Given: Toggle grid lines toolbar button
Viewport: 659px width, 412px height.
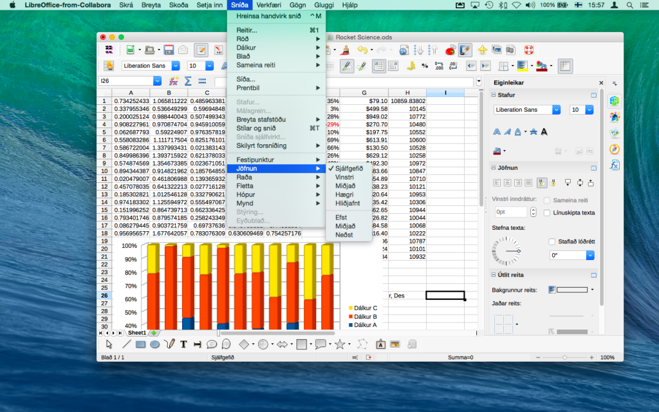Looking at the screenshot, I should tap(565, 66).
